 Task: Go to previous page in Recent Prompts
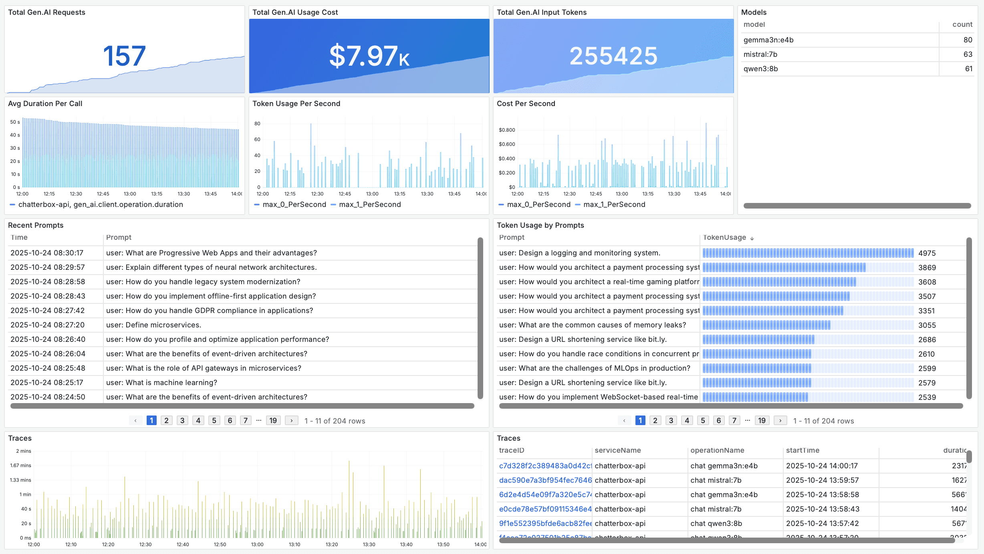[x=135, y=420]
